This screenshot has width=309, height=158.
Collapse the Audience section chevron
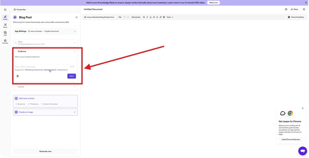[75, 51]
